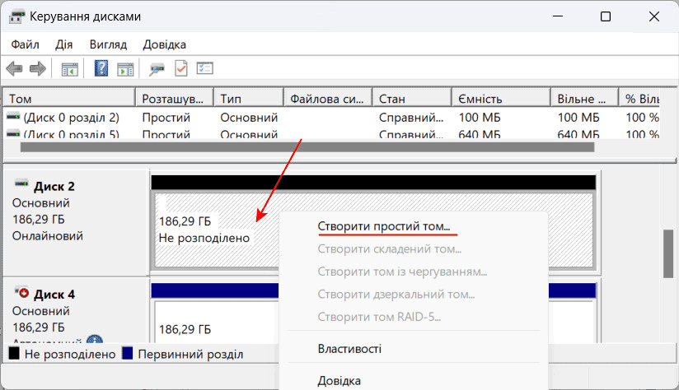This screenshot has width=679, height=390.
Task: Click the Файлова система column header
Action: click(x=327, y=99)
